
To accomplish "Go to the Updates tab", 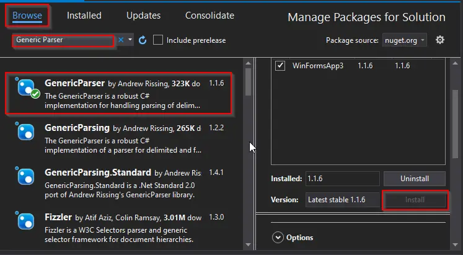I will click(x=144, y=16).
